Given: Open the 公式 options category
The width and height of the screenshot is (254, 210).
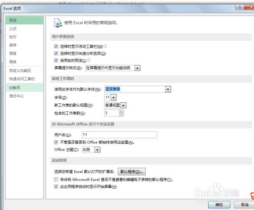Looking at the screenshot, I should [x=24, y=28].
